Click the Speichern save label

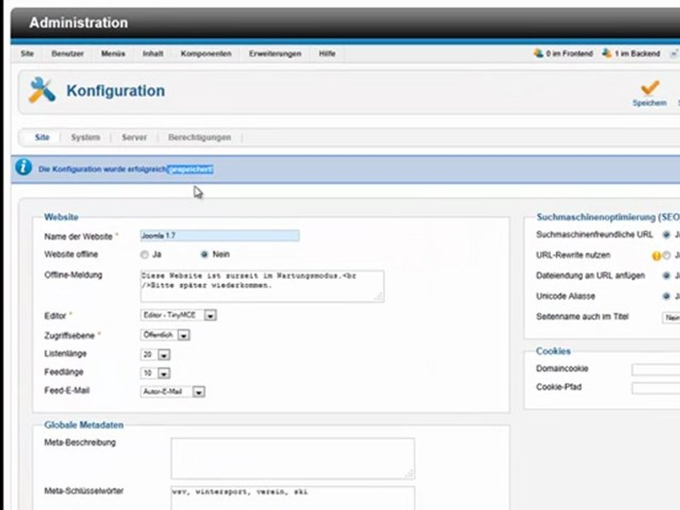click(650, 103)
